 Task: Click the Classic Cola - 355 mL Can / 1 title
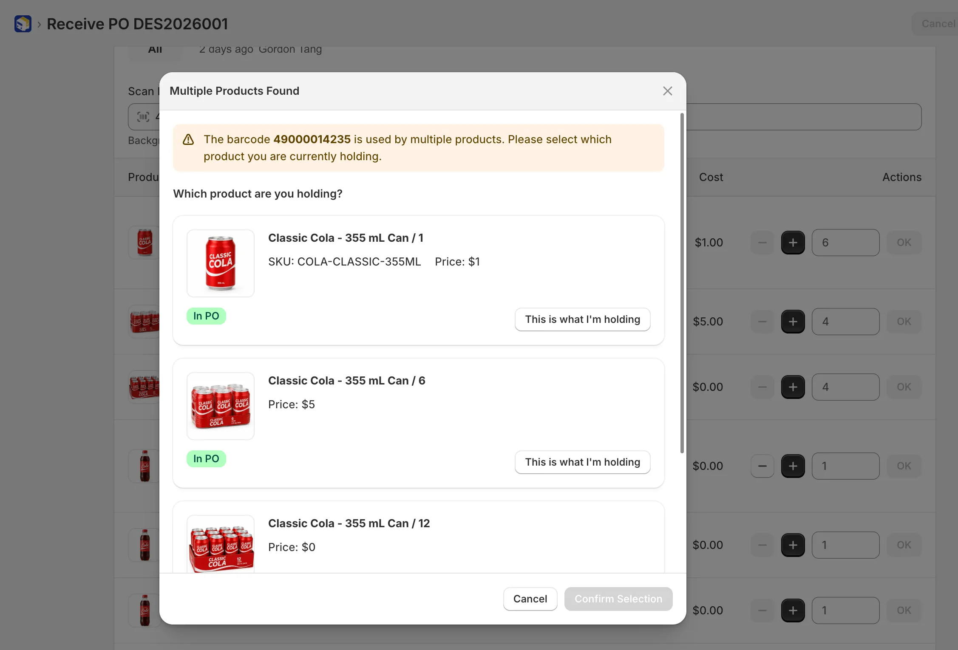346,238
